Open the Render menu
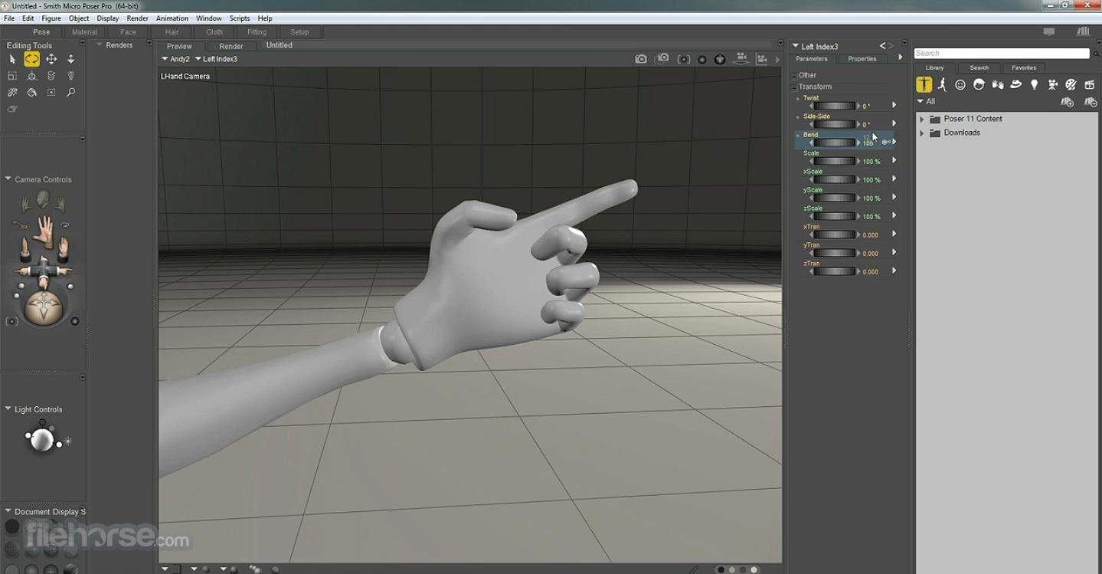1102x574 pixels. click(x=137, y=18)
